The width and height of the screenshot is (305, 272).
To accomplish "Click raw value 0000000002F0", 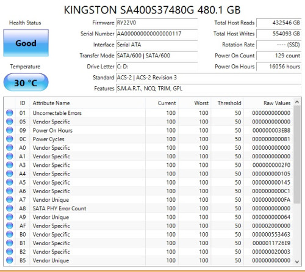I will 271,165.
